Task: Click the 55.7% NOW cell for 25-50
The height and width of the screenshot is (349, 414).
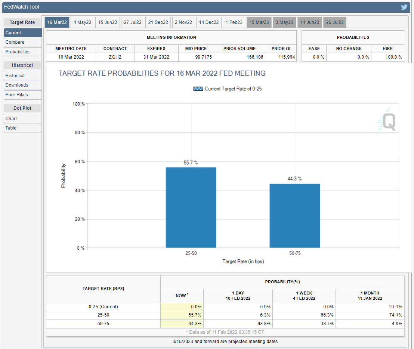Action: [x=182, y=315]
